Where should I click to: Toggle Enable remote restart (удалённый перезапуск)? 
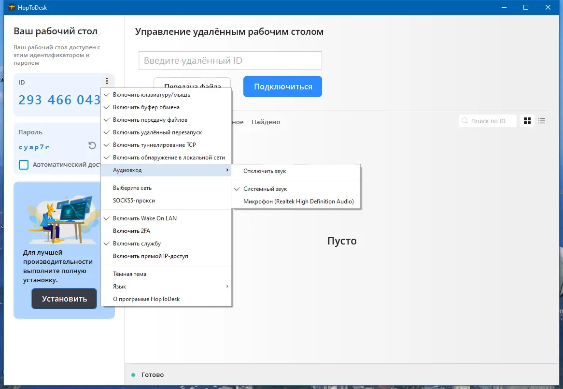pos(166,132)
